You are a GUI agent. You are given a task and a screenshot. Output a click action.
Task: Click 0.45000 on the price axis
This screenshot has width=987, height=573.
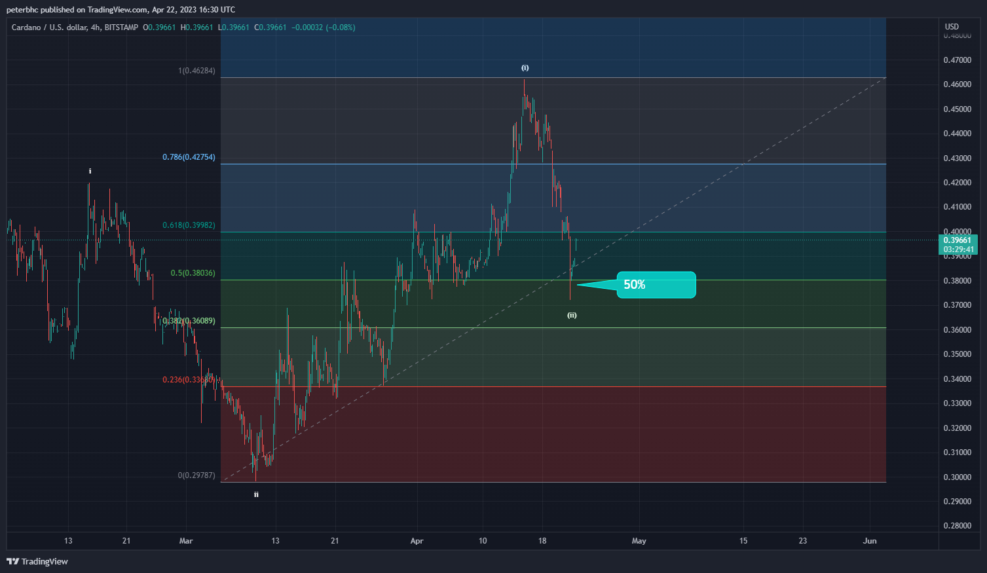[958, 109]
